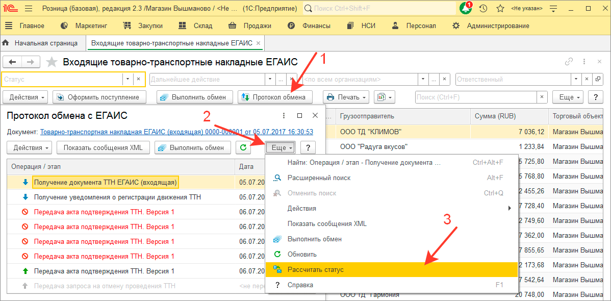Focus the Поиск (Ctrl+F) list search field
Viewport: 611px width, 301px height.
pos(476,97)
